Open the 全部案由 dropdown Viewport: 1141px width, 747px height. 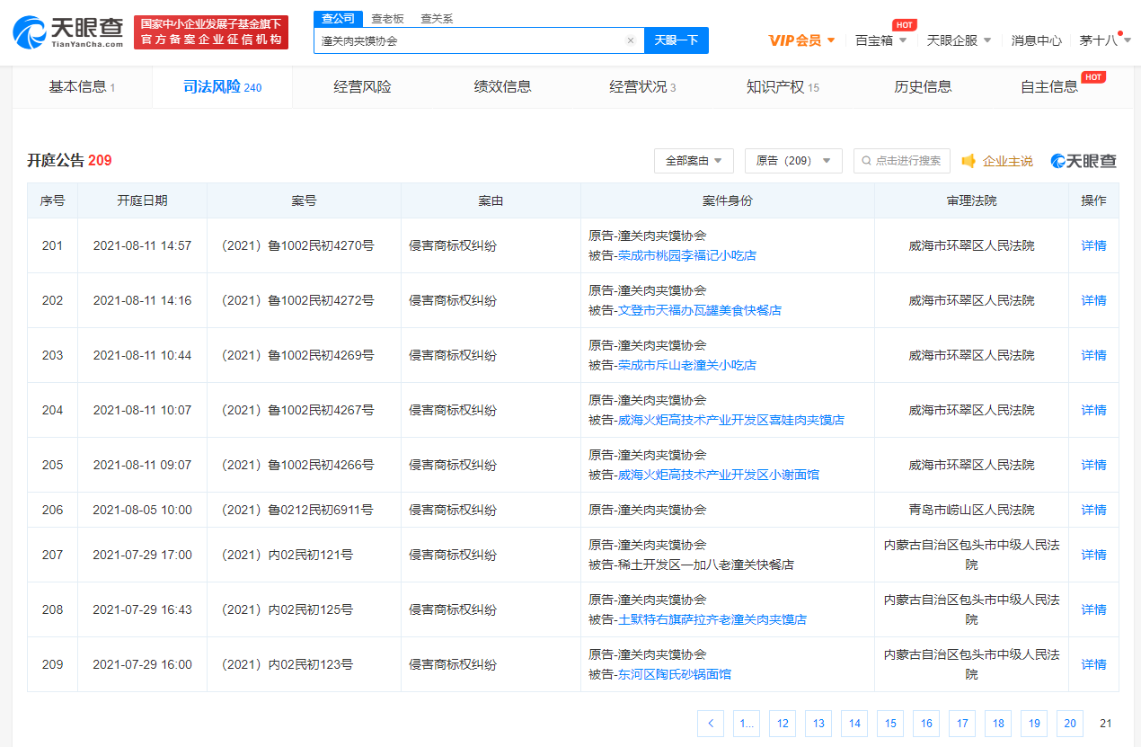[694, 161]
